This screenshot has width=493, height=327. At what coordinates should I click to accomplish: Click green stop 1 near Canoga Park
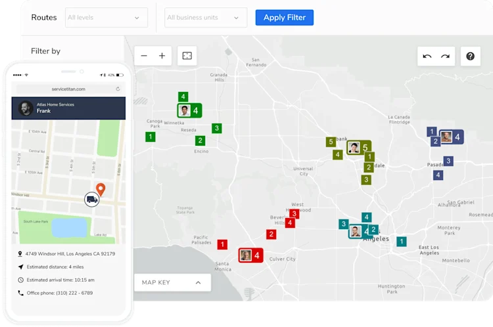(x=151, y=137)
